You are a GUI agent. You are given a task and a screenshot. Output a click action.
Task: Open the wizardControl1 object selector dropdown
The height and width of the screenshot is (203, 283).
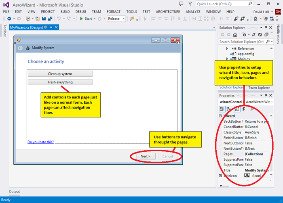(272, 102)
